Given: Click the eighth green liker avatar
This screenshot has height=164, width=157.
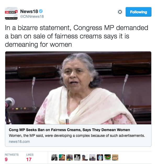Looking at the screenshot, I should coord(108,157).
